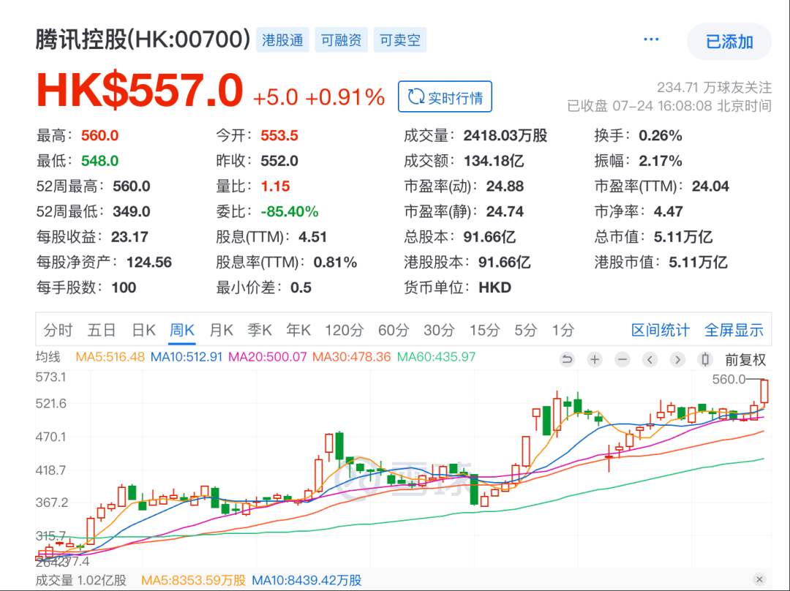
Task: Click the MA10:512.91 indicator label
Action: pyautogui.click(x=187, y=357)
